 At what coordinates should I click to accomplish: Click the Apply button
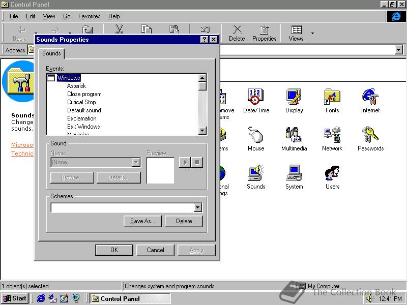coord(196,250)
